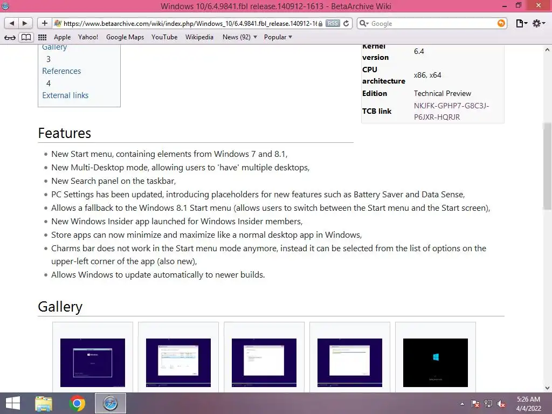Click the 'x86, x64' architecture value
This screenshot has height=414, width=552.
click(x=427, y=75)
